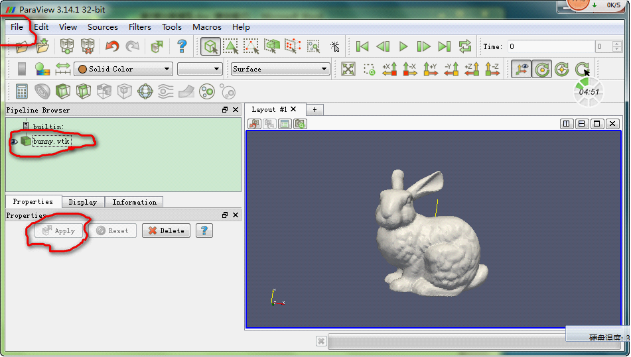This screenshot has width=631, height=357.
Task: Decrement the time step spinner down arrow
Action: [617, 49]
